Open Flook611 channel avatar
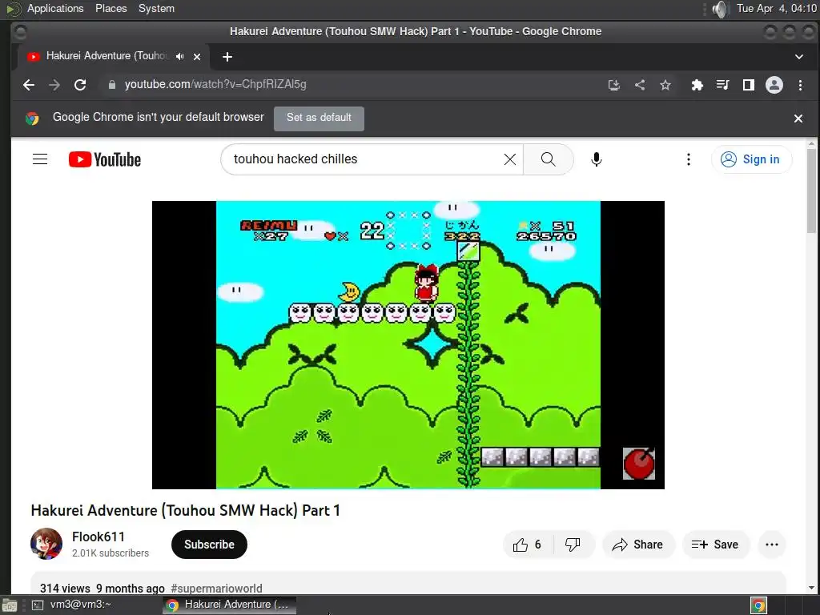Screen dimensions: 820x615 46,544
